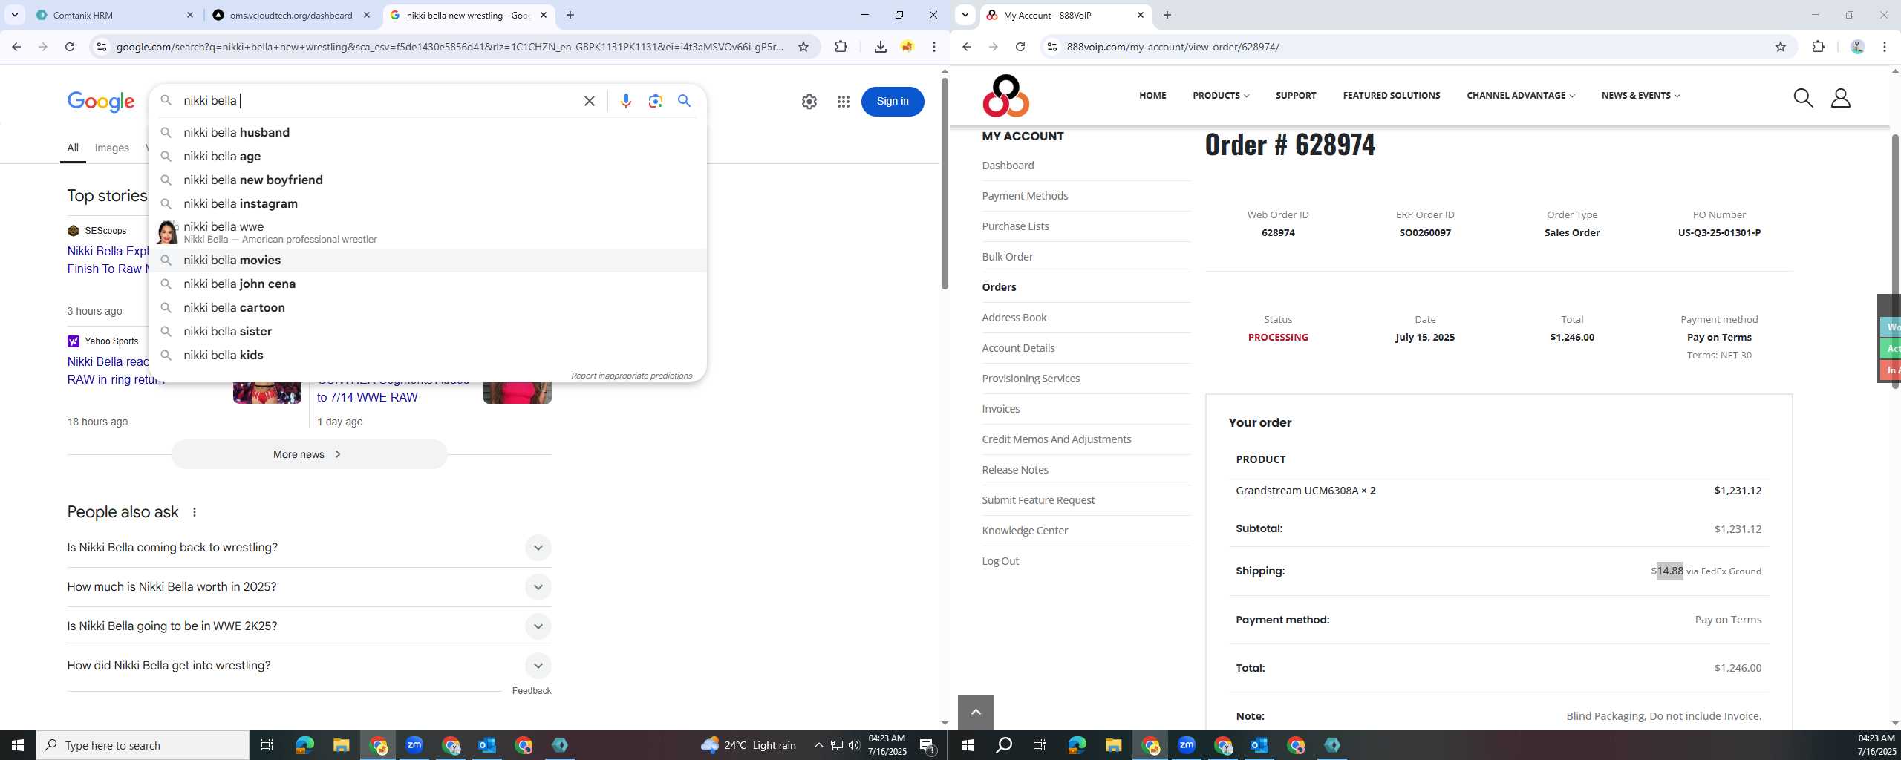Switch to the Comtanix HRM tab
The height and width of the screenshot is (760, 1901).
pos(115,15)
